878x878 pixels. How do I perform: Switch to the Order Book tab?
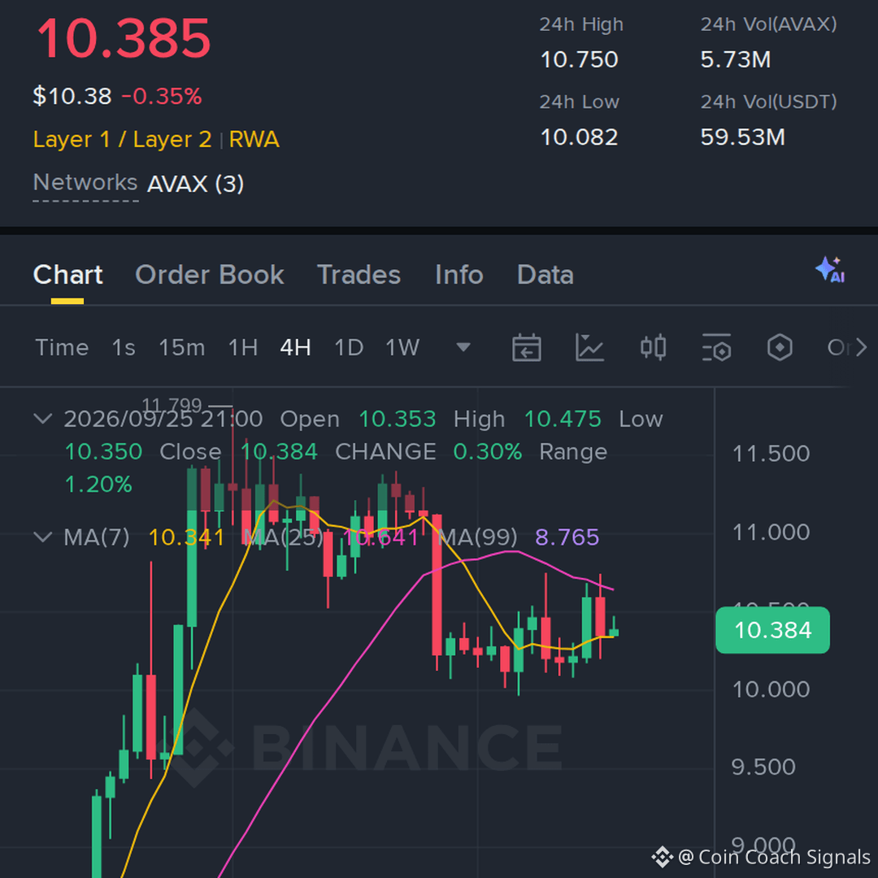(x=210, y=275)
